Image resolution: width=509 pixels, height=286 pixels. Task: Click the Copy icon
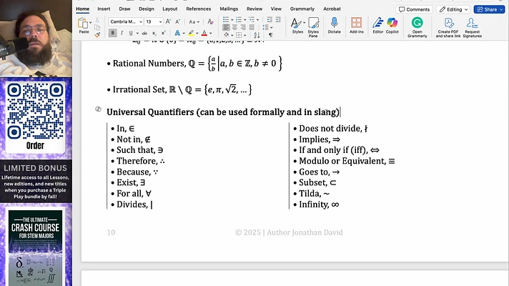[97, 28]
